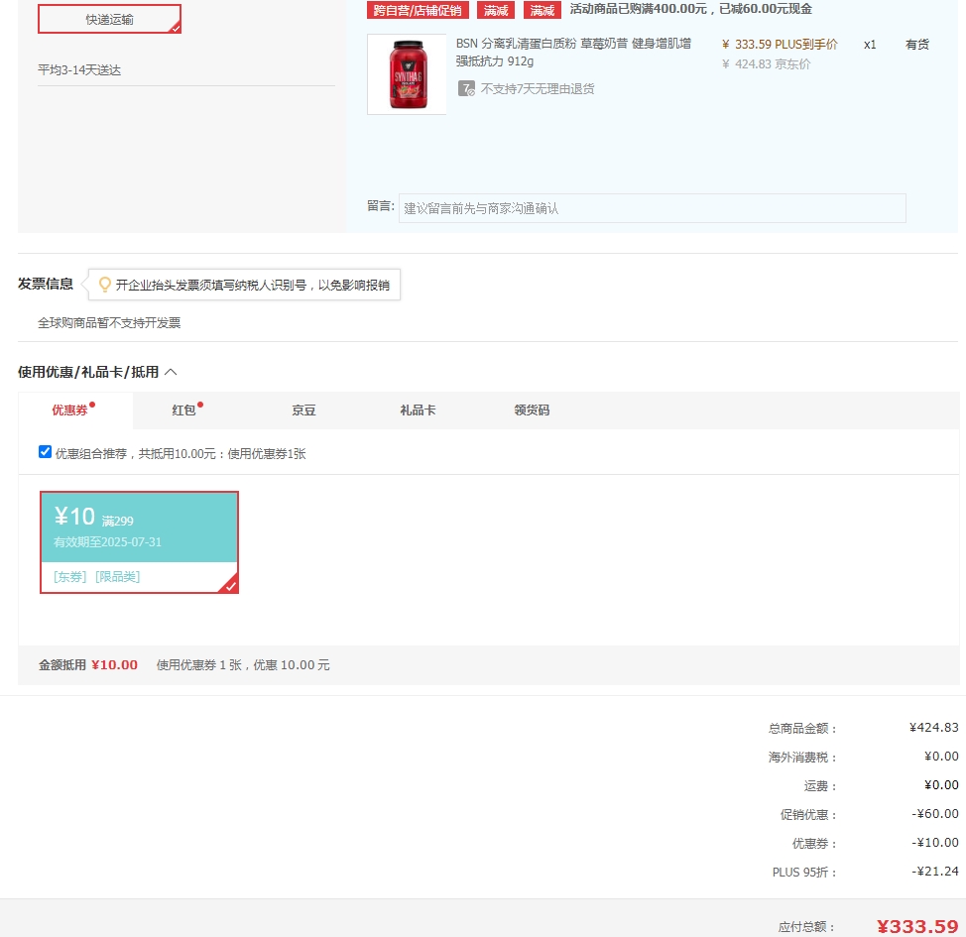Viewport: 966px width, 937px height.
Task: Switch to the 优惠券 tab
Action: click(x=69, y=410)
